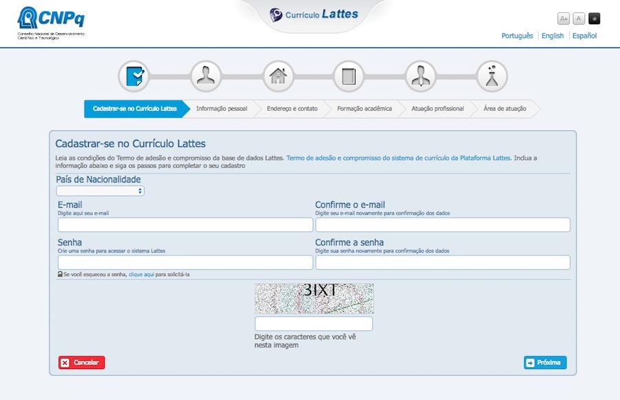Click the CNPq logo
This screenshot has height=400, width=620.
click(51, 23)
